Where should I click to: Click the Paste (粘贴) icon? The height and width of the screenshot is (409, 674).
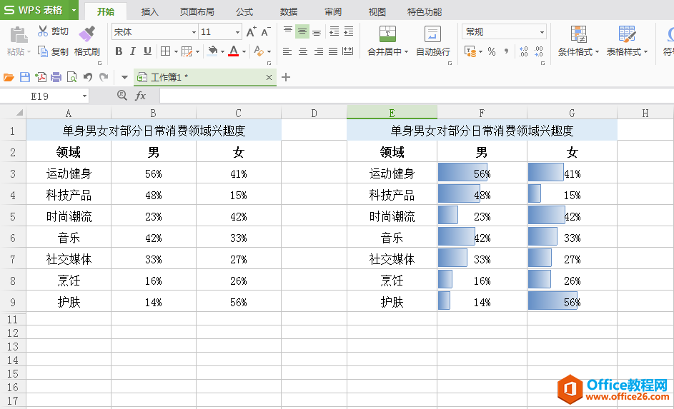pyautogui.click(x=18, y=35)
